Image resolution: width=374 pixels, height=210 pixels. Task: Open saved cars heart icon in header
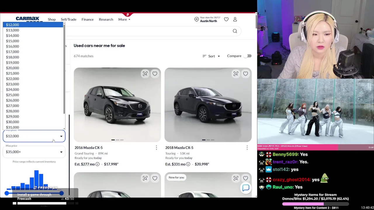click(226, 19)
